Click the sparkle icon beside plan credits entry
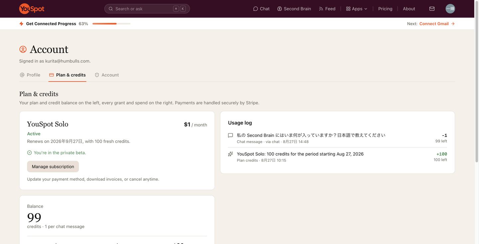Viewport: 479px width, 244px height. [x=230, y=154]
